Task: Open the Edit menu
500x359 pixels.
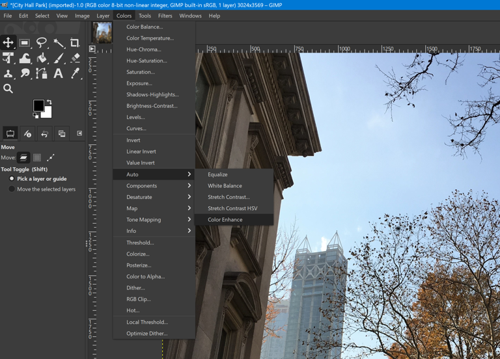Action: pos(23,16)
